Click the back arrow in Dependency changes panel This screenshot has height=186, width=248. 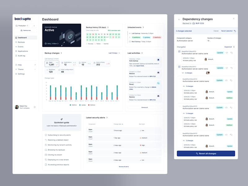tap(179, 20)
